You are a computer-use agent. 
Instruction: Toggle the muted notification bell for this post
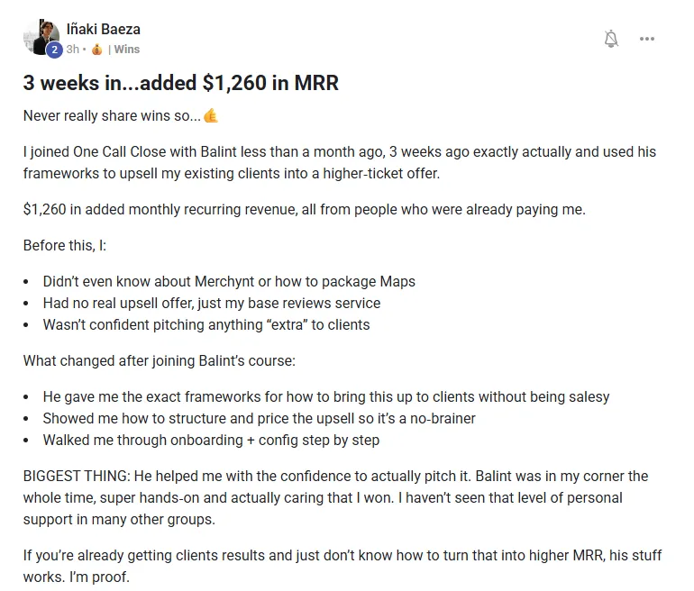tap(611, 39)
